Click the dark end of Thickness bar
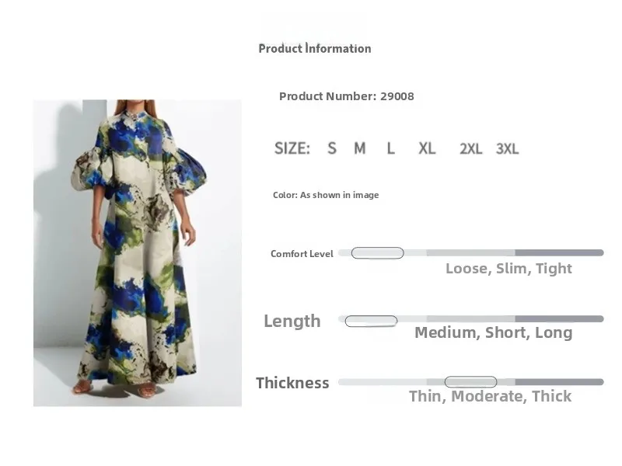This screenshot has width=622, height=466. [x=559, y=382]
